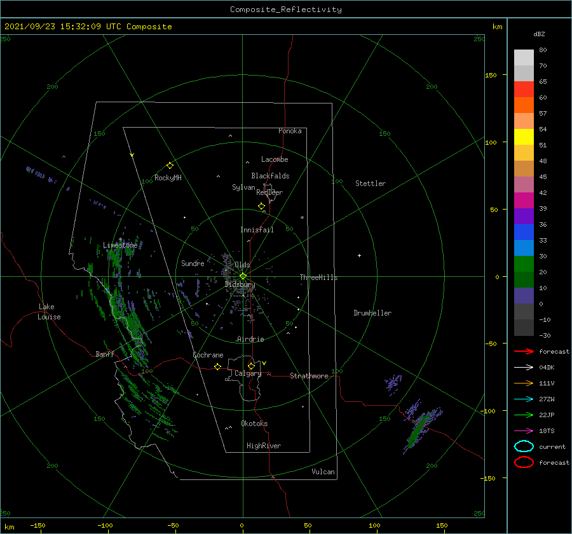
Task: Pick the green 22JP arrow symbol
Action: coord(524,415)
